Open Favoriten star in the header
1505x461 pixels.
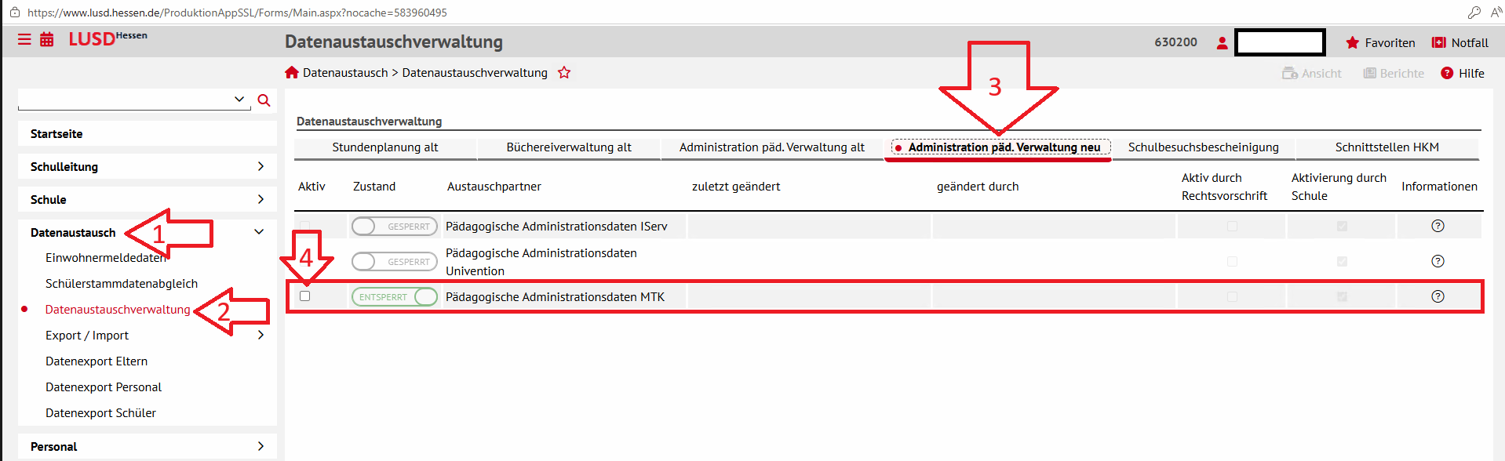point(1352,42)
